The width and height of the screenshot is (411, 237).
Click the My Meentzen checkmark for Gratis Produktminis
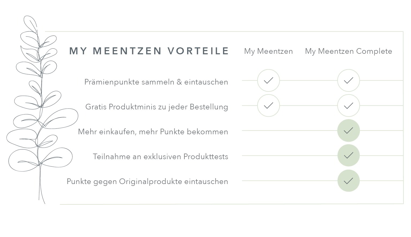point(268,106)
